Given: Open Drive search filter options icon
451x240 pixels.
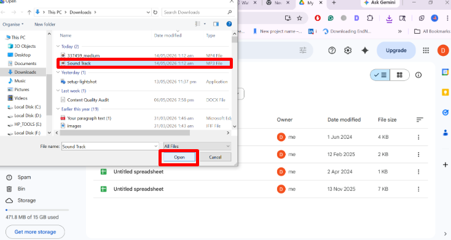Looking at the screenshot, I should point(303,50).
